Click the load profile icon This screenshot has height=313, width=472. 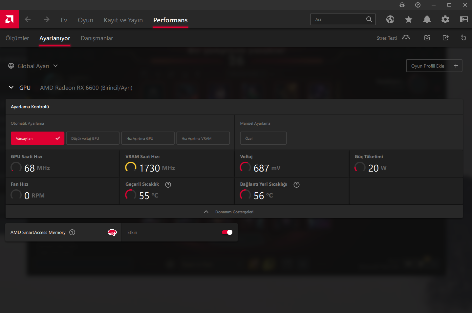click(427, 38)
